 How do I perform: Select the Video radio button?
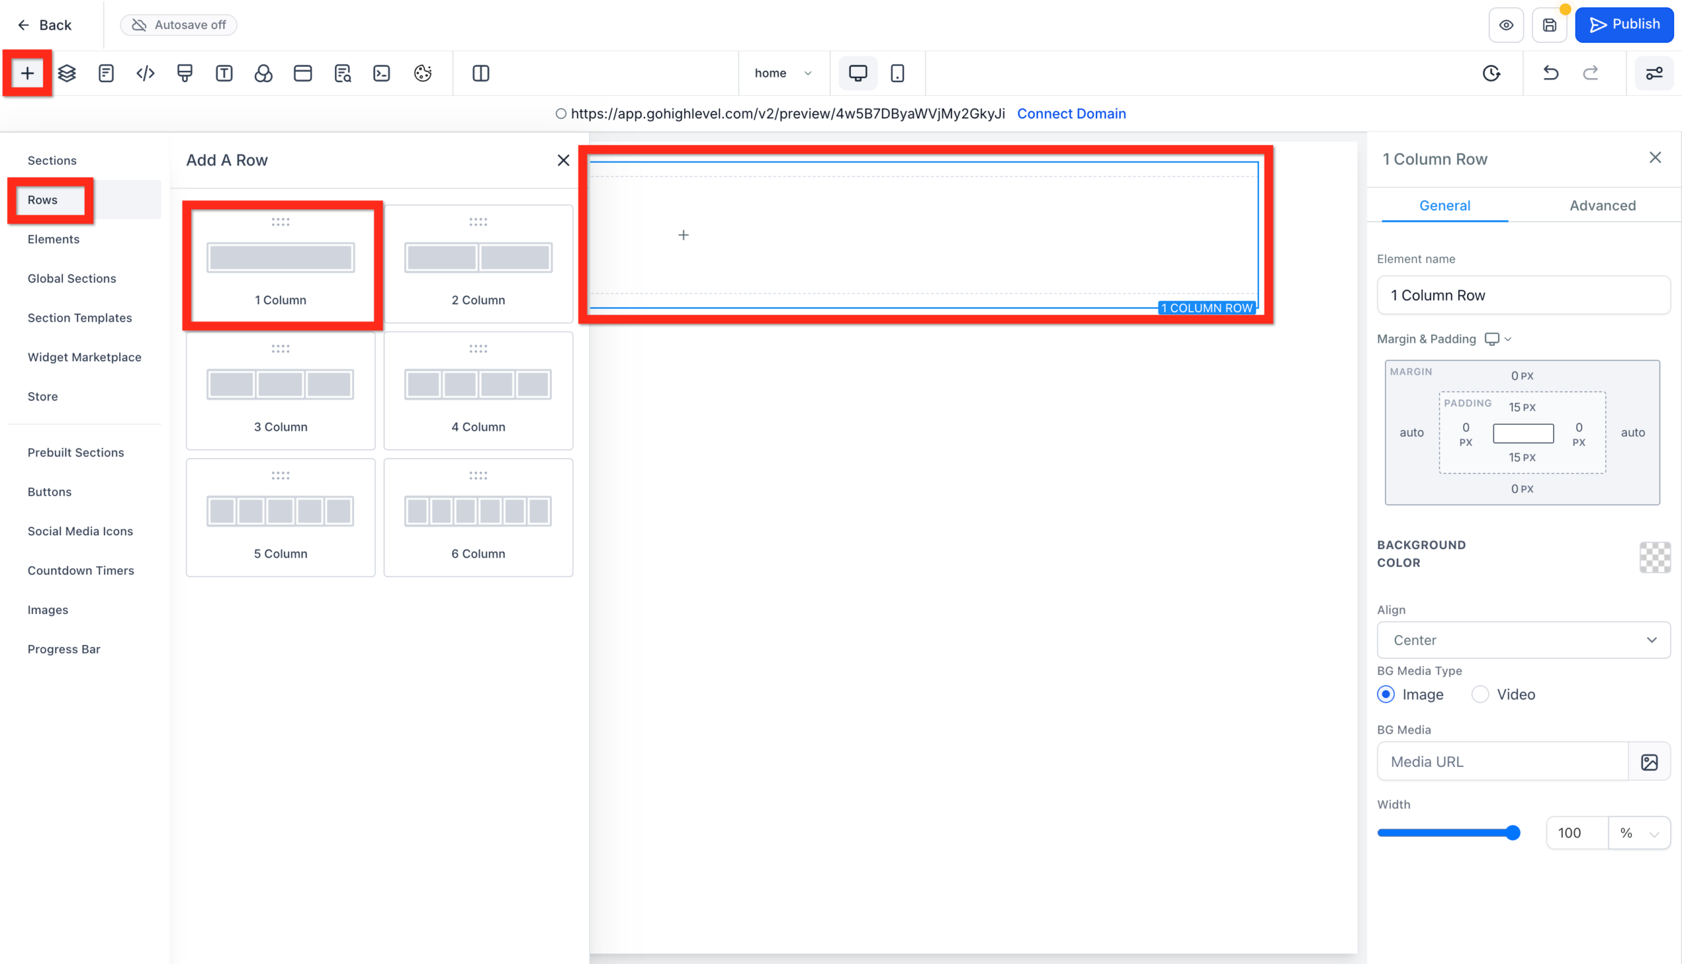click(1480, 694)
